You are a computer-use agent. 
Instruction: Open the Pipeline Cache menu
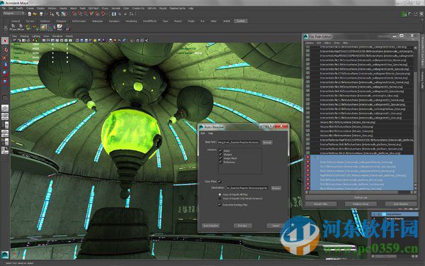177,9
